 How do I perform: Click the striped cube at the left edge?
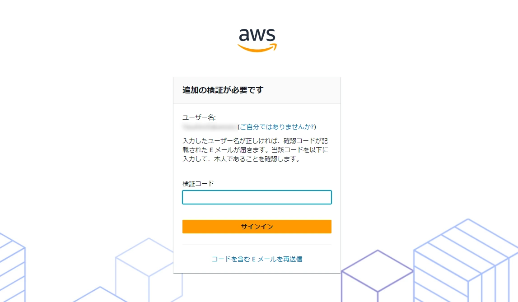pyautogui.click(x=12, y=267)
